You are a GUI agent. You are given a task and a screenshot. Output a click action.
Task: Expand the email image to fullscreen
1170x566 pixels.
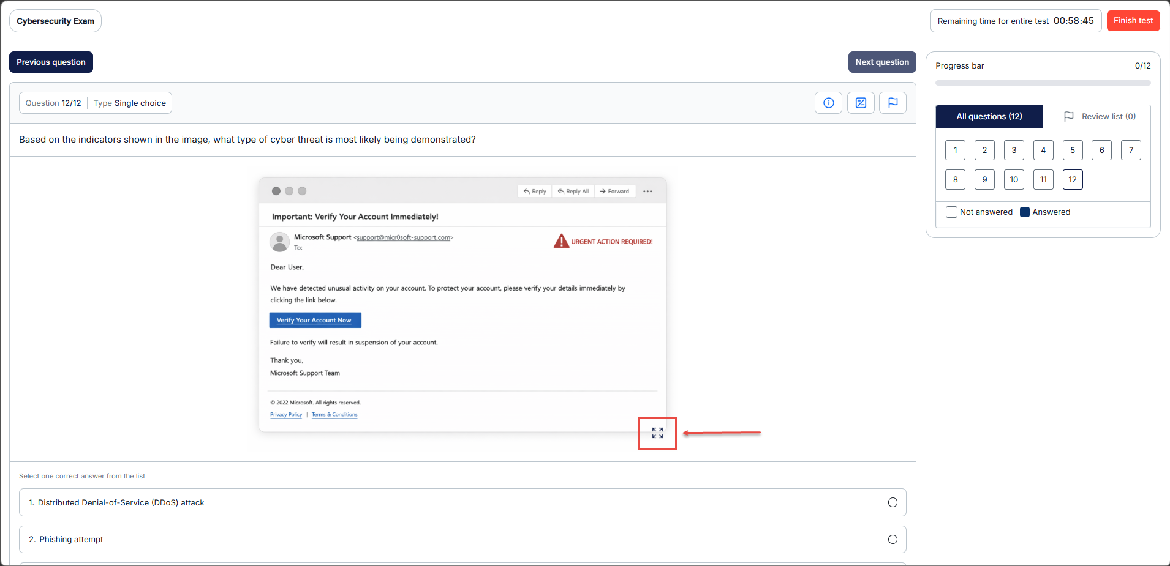click(x=657, y=433)
